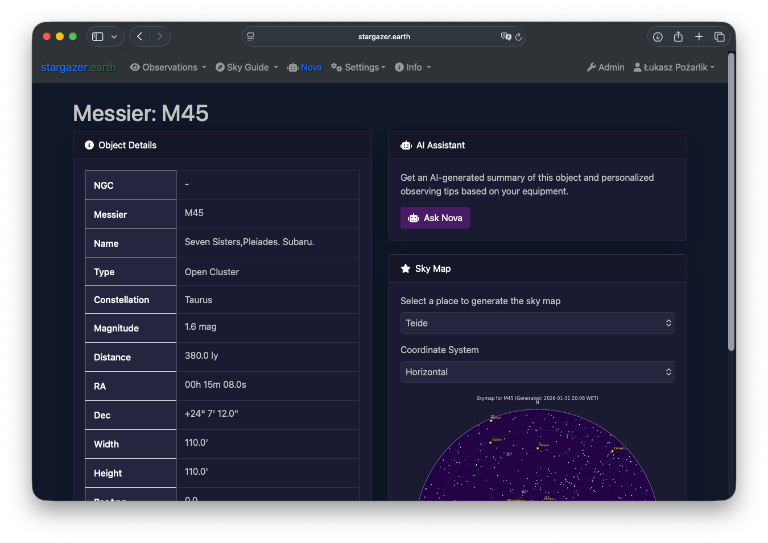Viewport: 768px width, 543px height.
Task: Show the tab overview
Action: (720, 36)
